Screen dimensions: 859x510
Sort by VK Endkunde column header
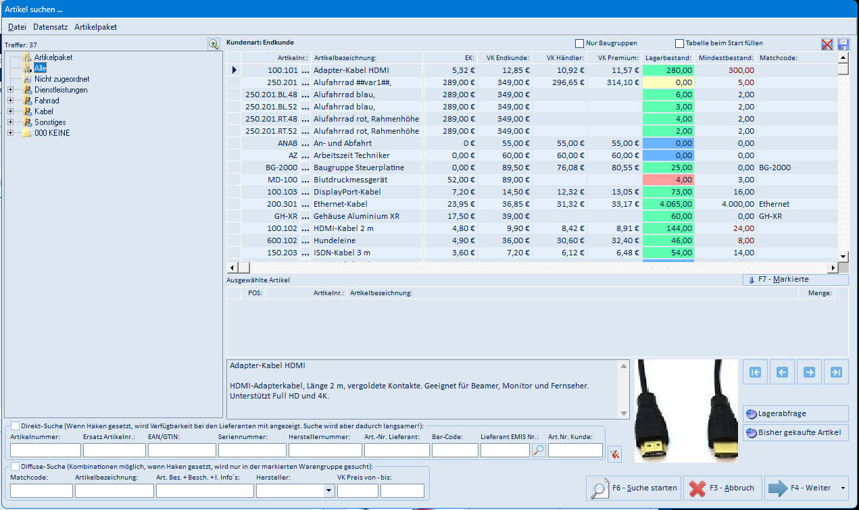pyautogui.click(x=506, y=58)
